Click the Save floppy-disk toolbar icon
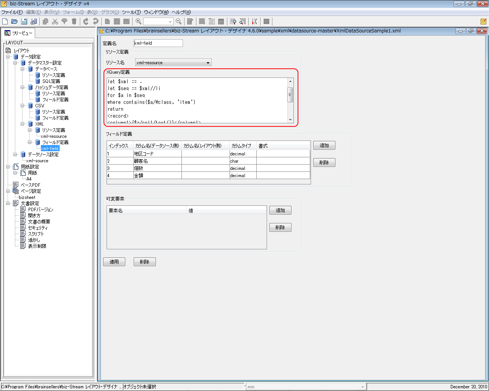 [x=24, y=21]
